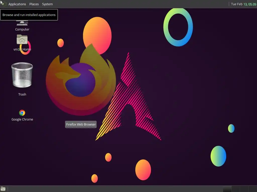Switch to the fourth workspace in switcher
The width and height of the screenshot is (257, 192).
[x=253, y=189]
